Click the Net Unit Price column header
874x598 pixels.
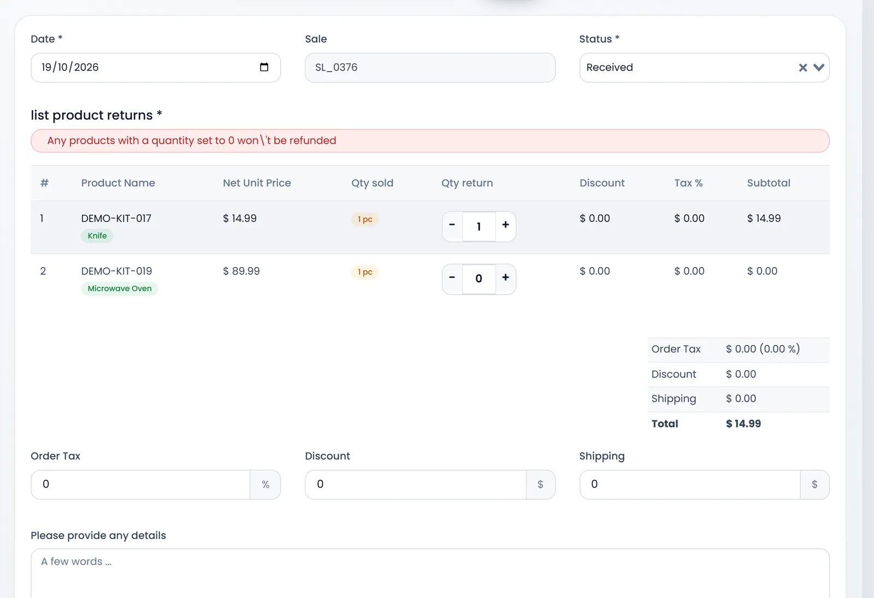pyautogui.click(x=257, y=183)
